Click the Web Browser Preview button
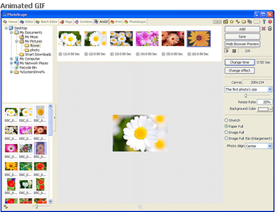Screen dimensions: 275x212 pyautogui.click(x=242, y=44)
